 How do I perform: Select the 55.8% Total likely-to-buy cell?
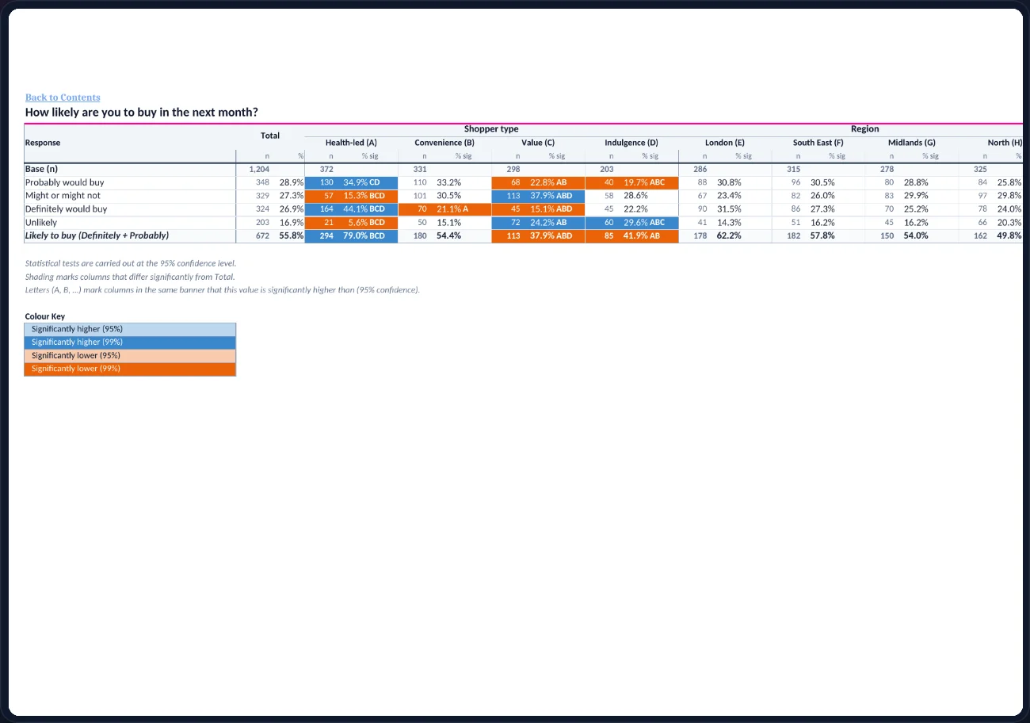291,236
